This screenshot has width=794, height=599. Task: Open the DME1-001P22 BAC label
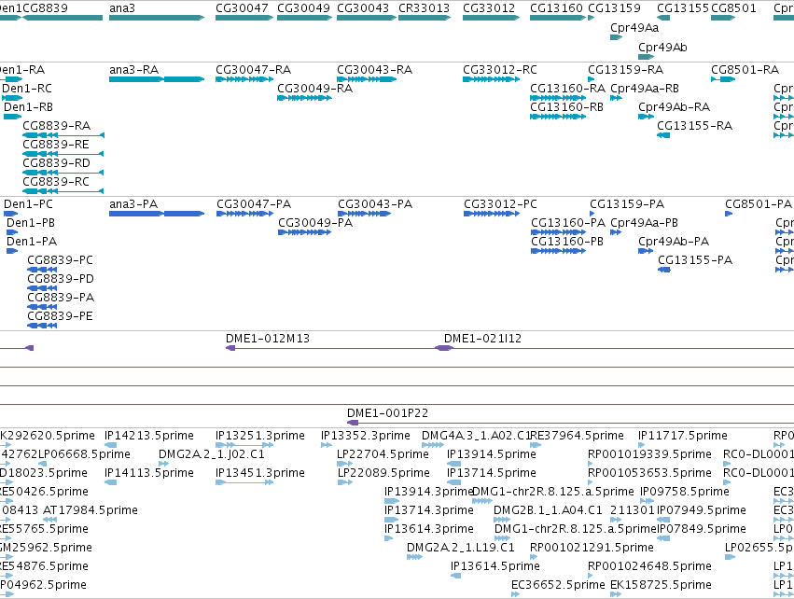[388, 413]
